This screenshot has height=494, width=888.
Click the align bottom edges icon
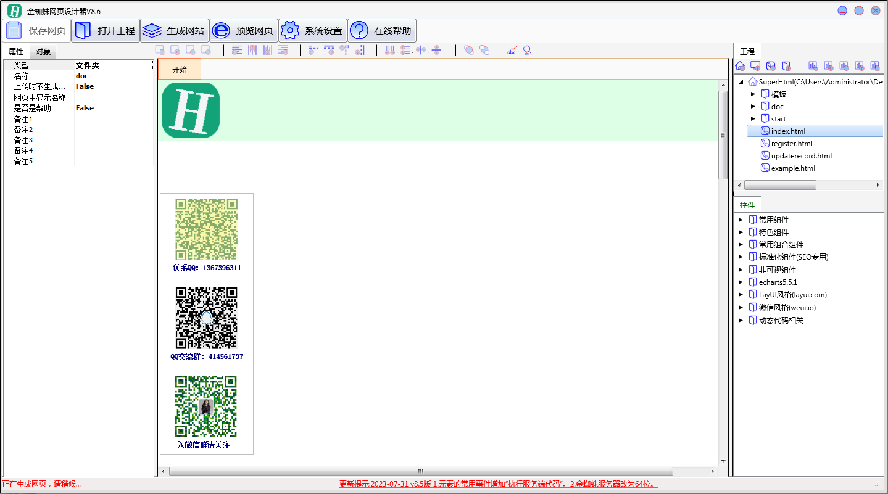268,51
